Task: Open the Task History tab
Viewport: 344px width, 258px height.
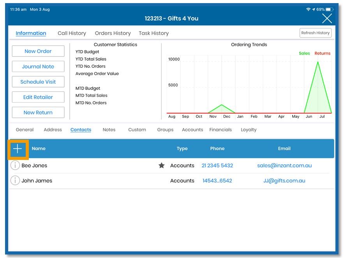Action: click(153, 33)
